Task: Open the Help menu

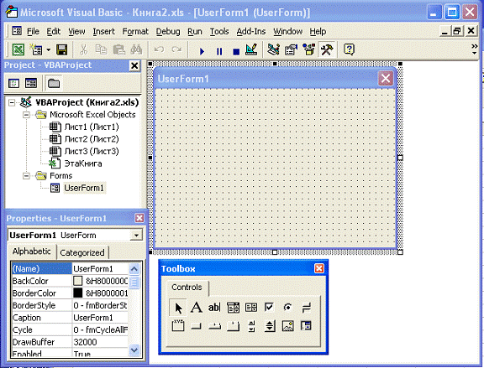Action: coord(318,31)
